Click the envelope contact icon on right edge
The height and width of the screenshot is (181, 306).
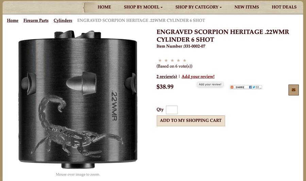click(293, 90)
